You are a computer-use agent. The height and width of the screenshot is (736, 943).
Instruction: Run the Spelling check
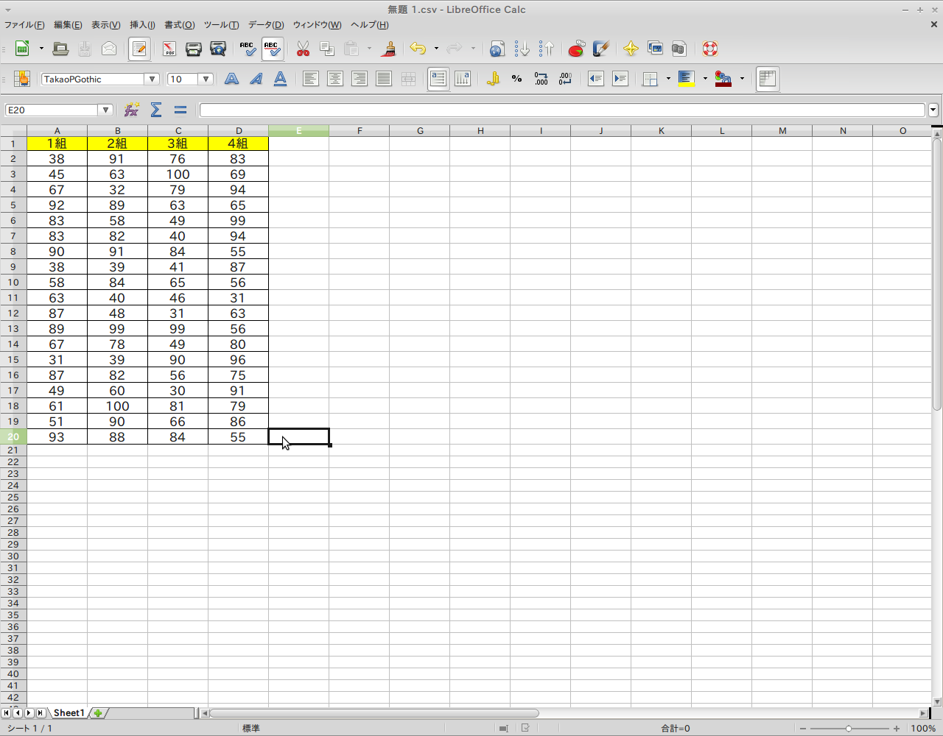[x=248, y=49]
